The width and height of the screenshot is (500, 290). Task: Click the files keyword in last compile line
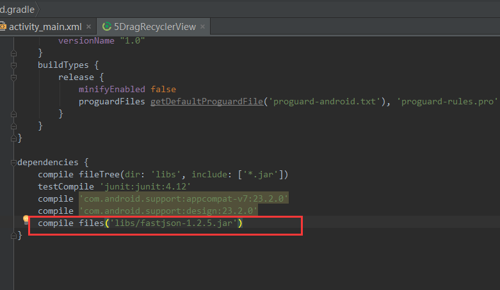[92, 223]
